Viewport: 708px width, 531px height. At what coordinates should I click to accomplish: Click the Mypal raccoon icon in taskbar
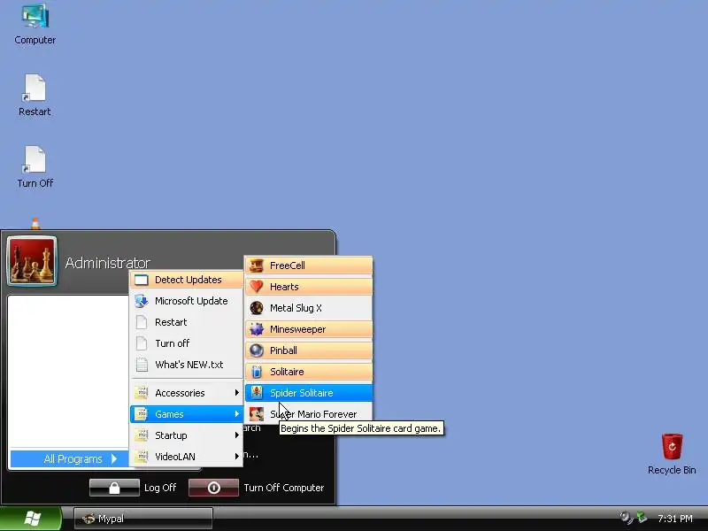(88, 519)
